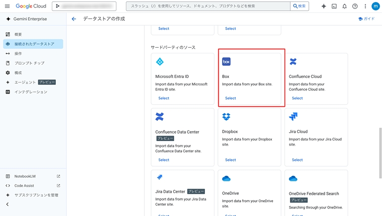382x216 pixels.
Task: Open Gemini assistant sparkle icon
Action: click(323, 6)
